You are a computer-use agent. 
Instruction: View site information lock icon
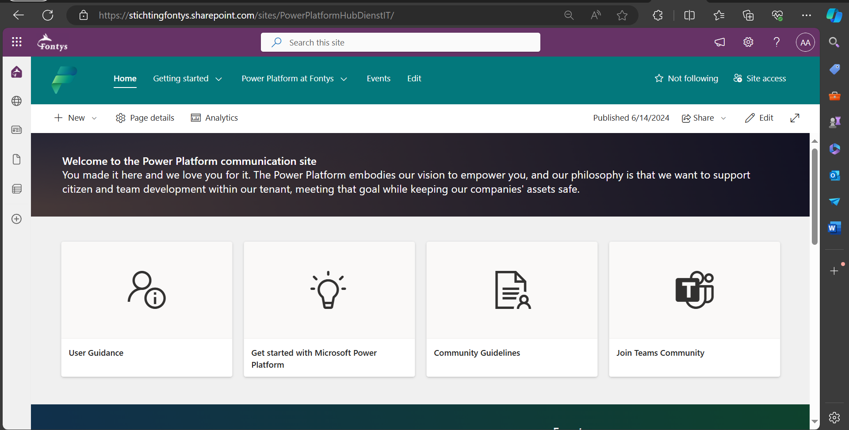(84, 15)
